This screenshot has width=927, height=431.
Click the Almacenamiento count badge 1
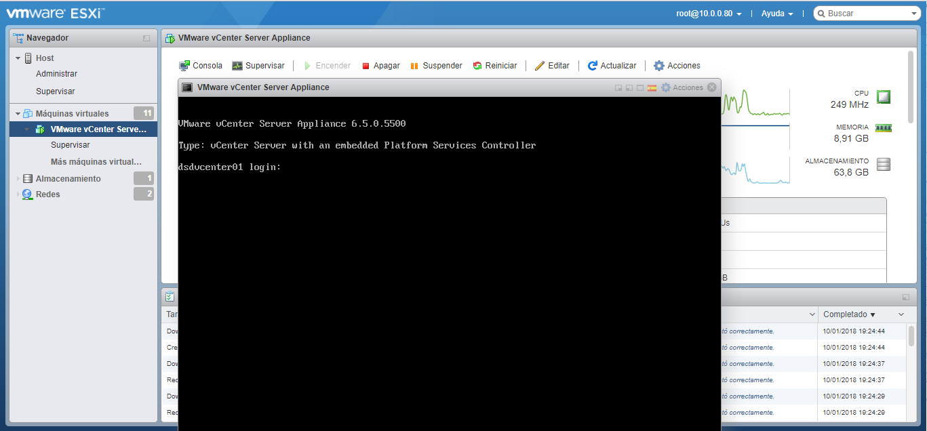(144, 178)
